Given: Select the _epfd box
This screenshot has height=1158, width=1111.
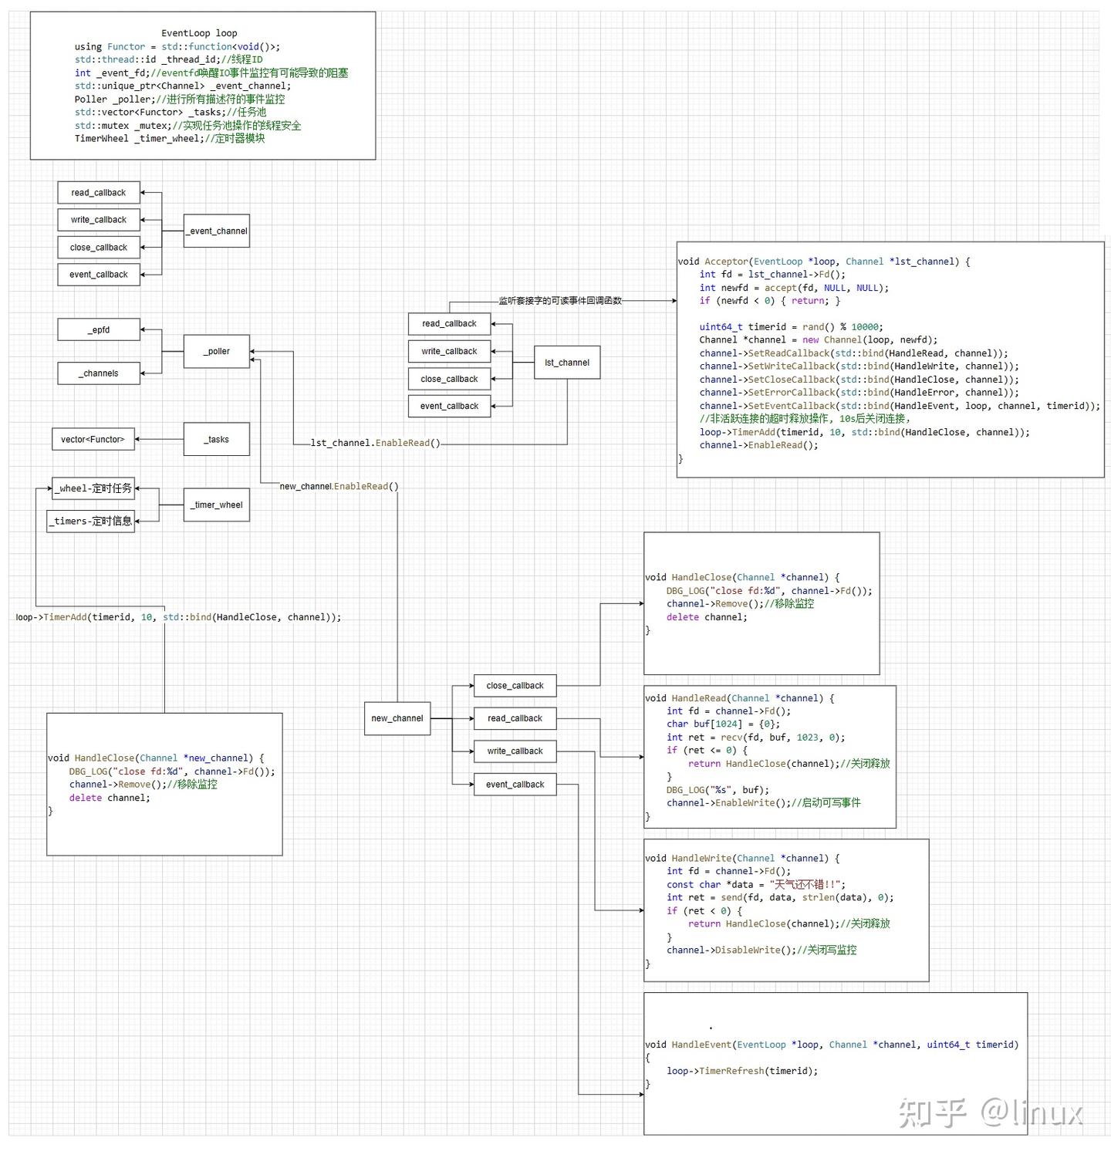Looking at the screenshot, I should [x=99, y=329].
